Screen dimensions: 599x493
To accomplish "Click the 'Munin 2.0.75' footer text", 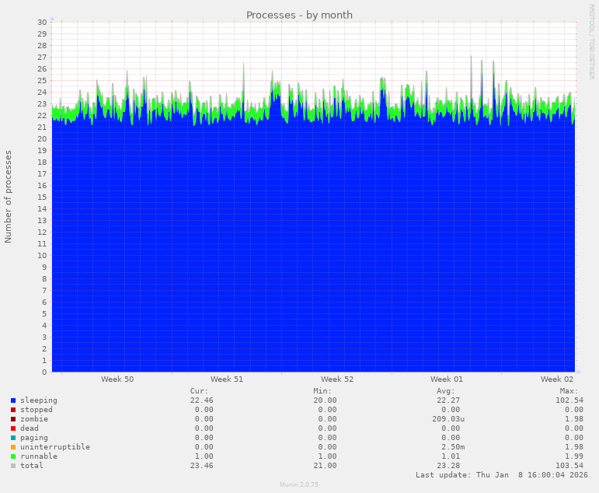I will (299, 484).
